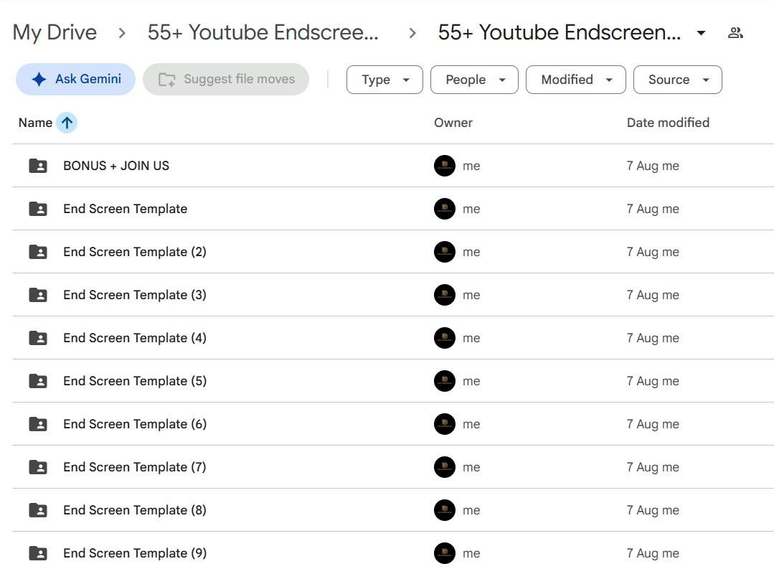Click the Date modified column header
Viewport: 774px width, 574px height.
[668, 123]
